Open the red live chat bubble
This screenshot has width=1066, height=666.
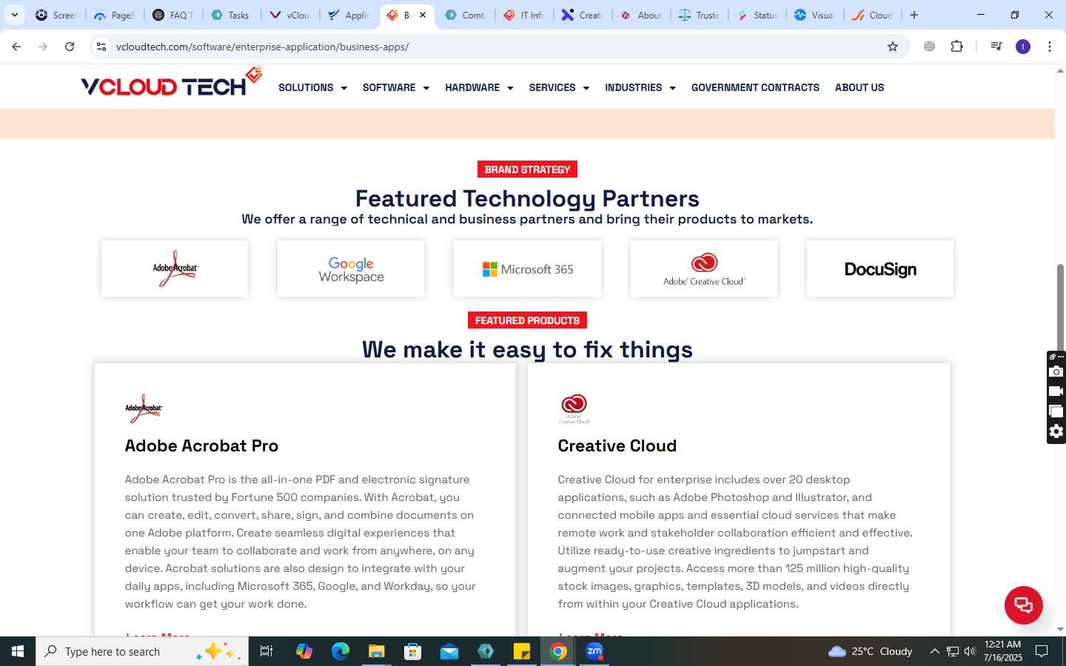[x=1023, y=605]
